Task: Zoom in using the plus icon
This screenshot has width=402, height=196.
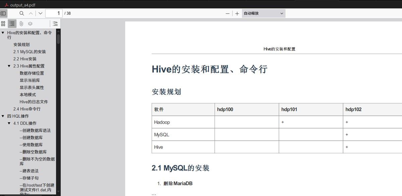Action: tap(237, 13)
